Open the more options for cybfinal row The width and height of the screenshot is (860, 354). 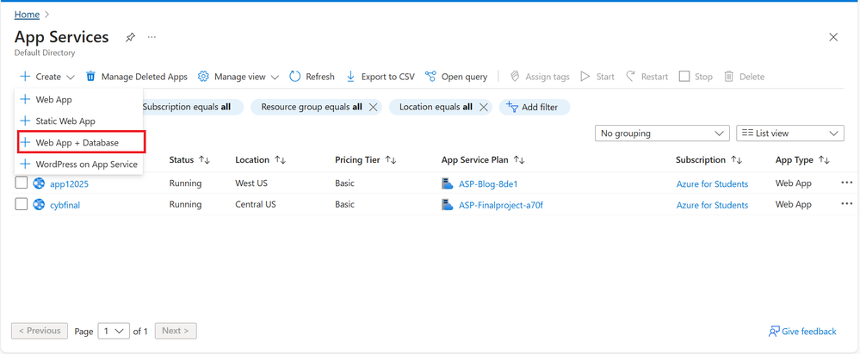pos(847,205)
